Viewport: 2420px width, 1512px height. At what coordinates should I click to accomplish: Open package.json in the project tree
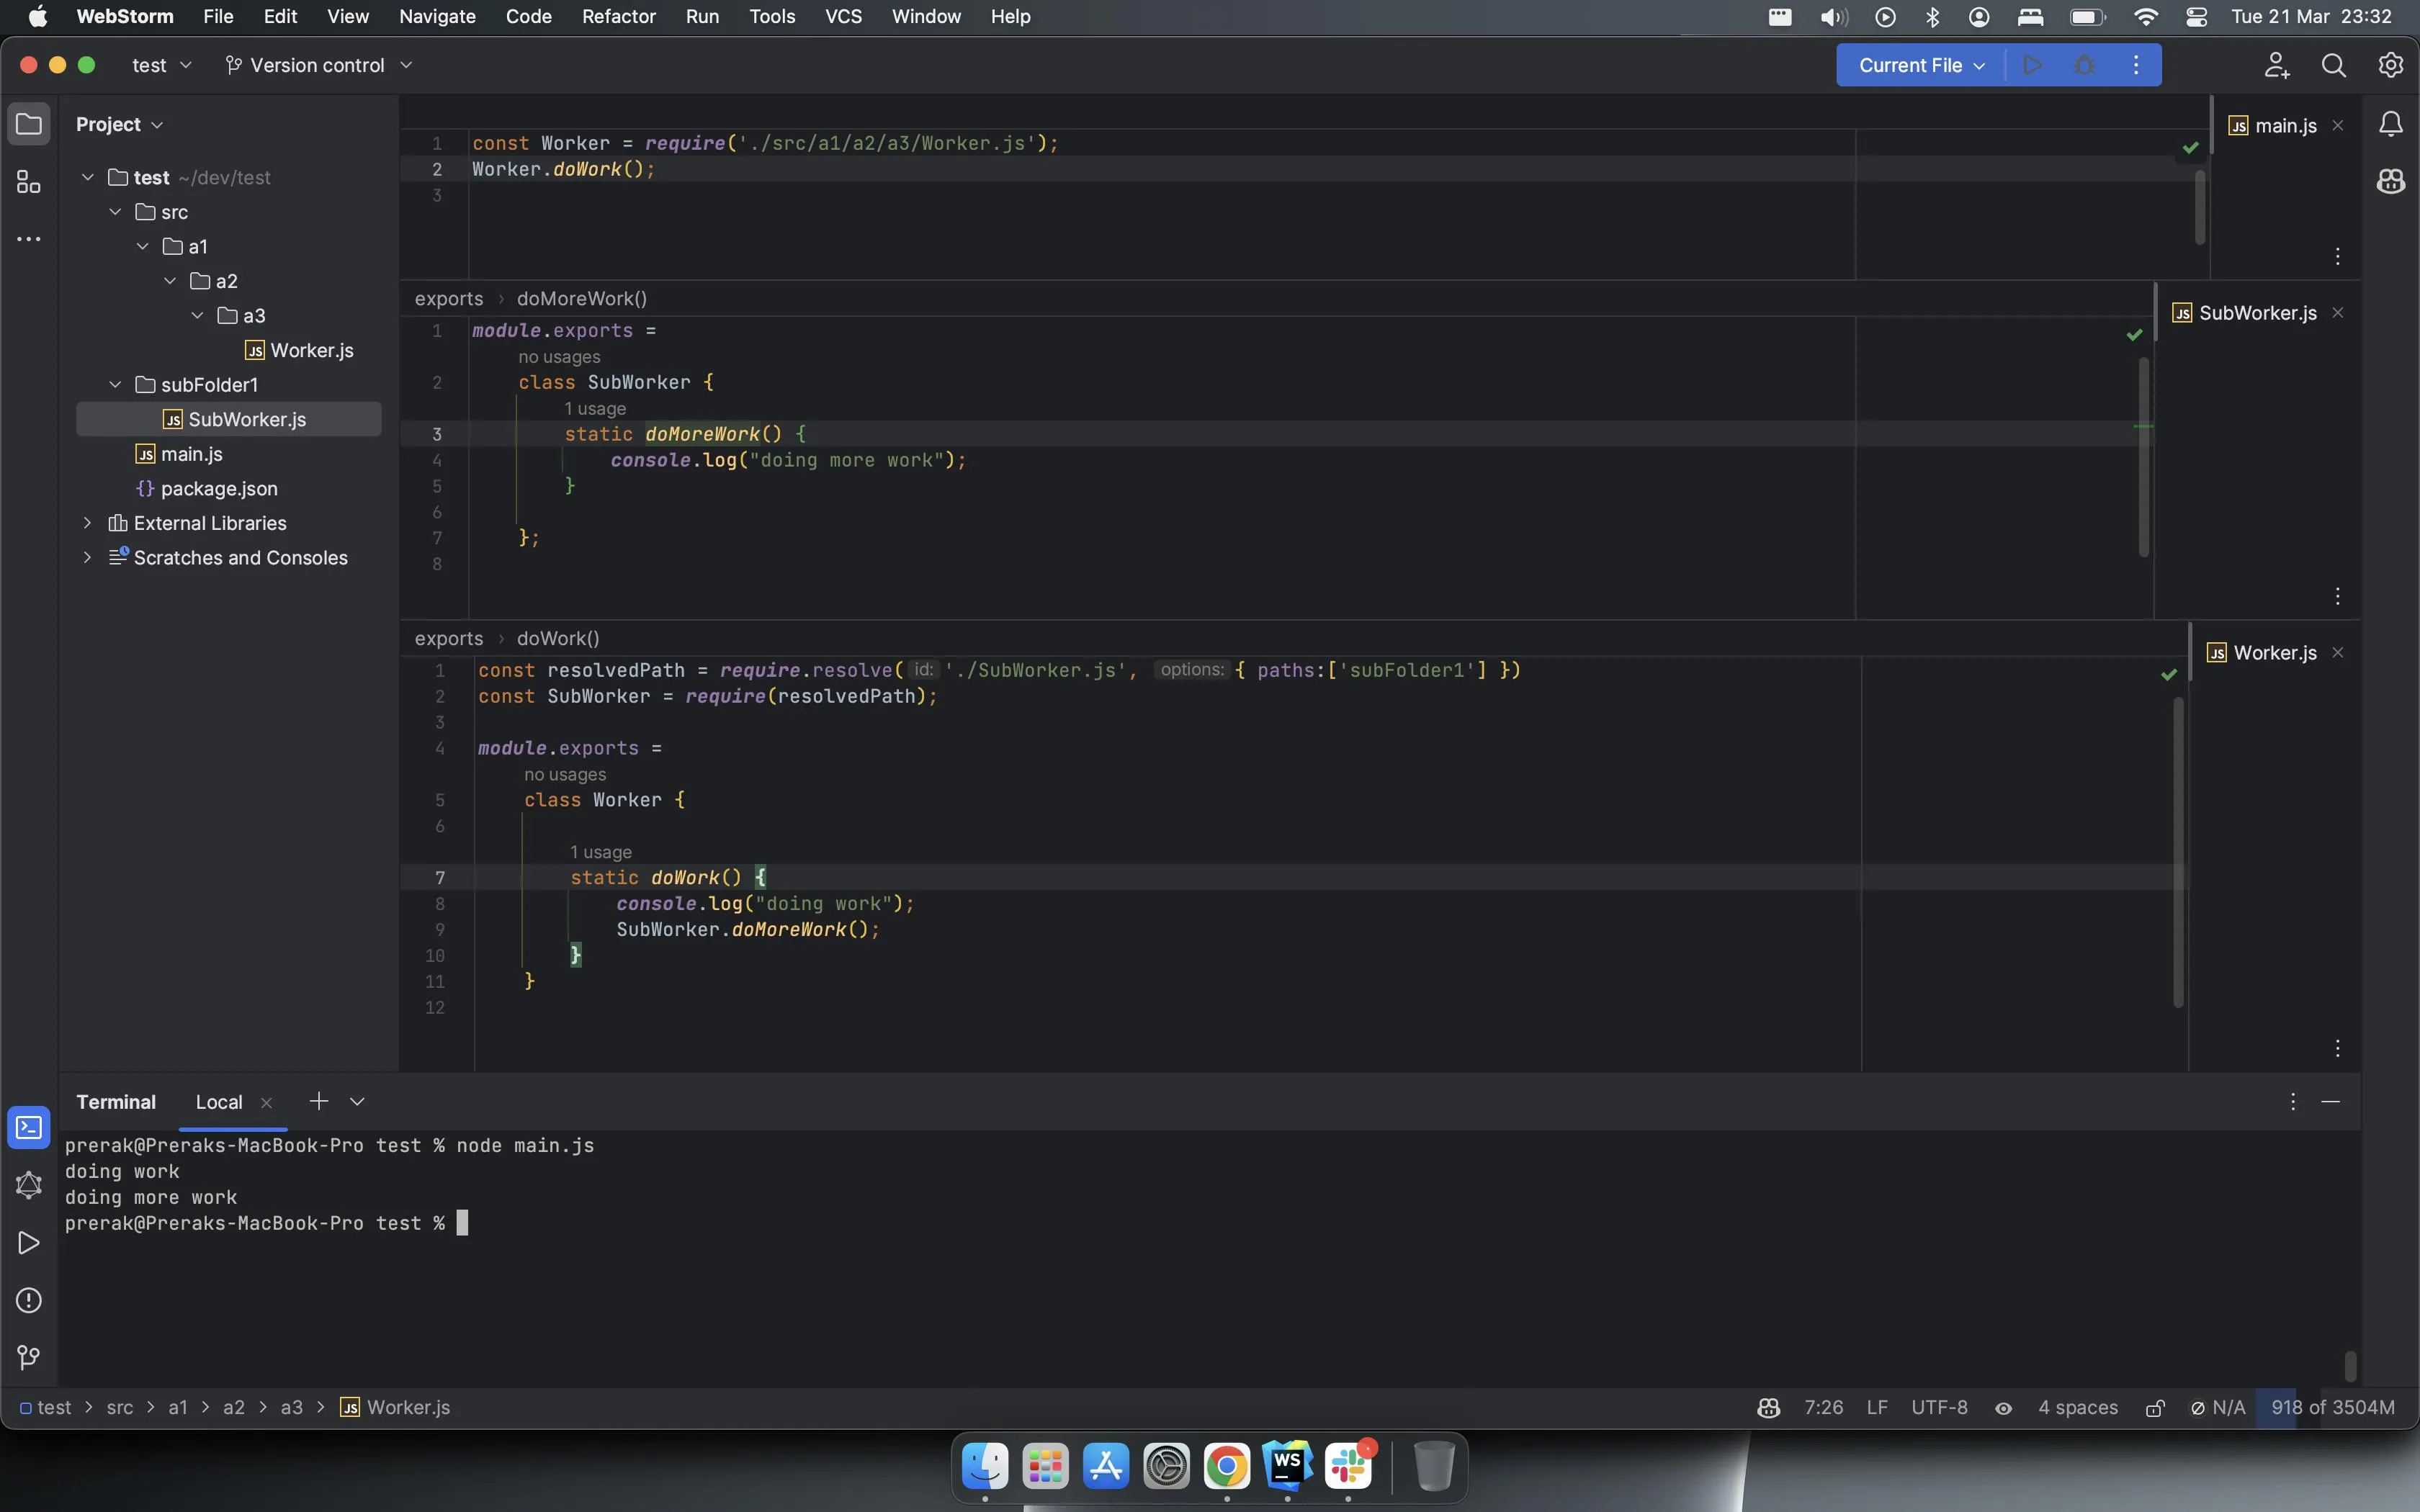[x=218, y=489]
